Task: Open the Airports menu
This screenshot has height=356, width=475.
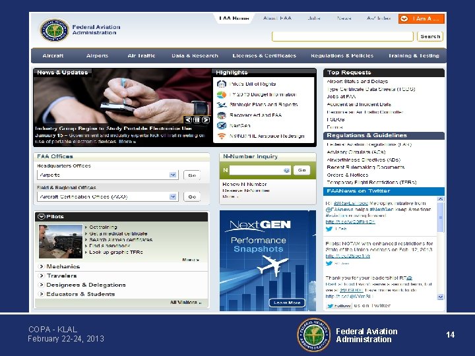Action: tap(97, 55)
